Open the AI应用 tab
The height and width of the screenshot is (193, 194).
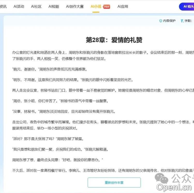[123, 6]
